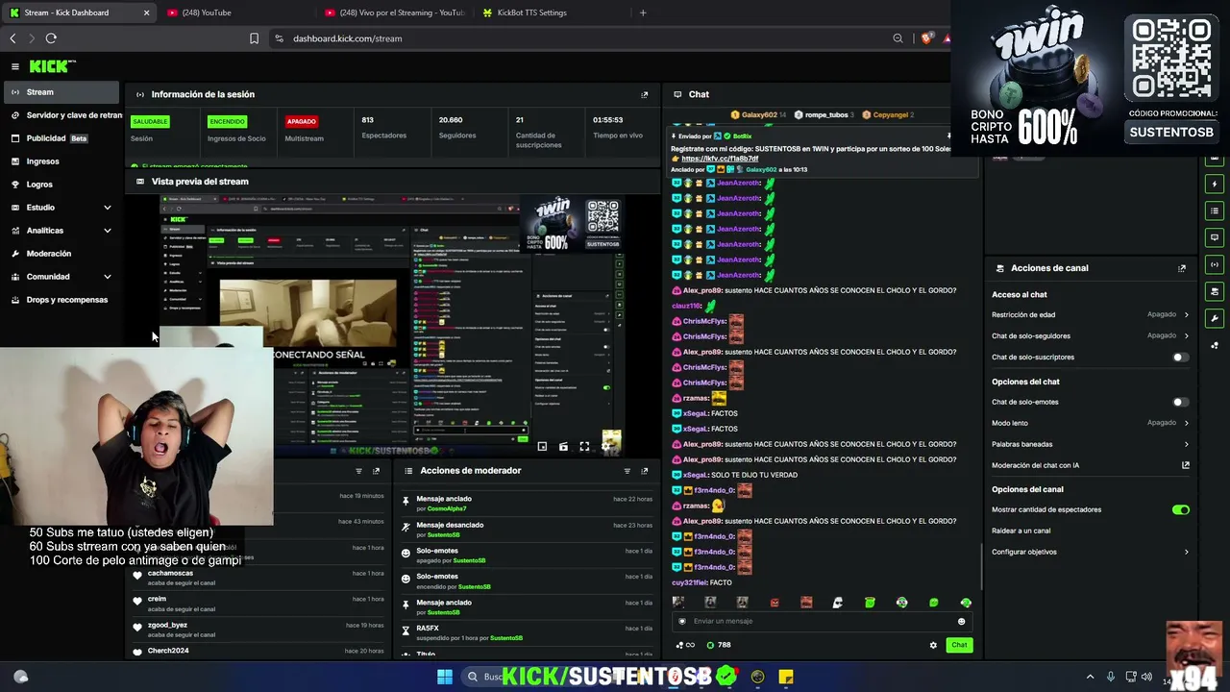Viewport: 1230px width, 692px height.
Task: Open Drops y recompensas in the sidebar
Action: coord(61,300)
